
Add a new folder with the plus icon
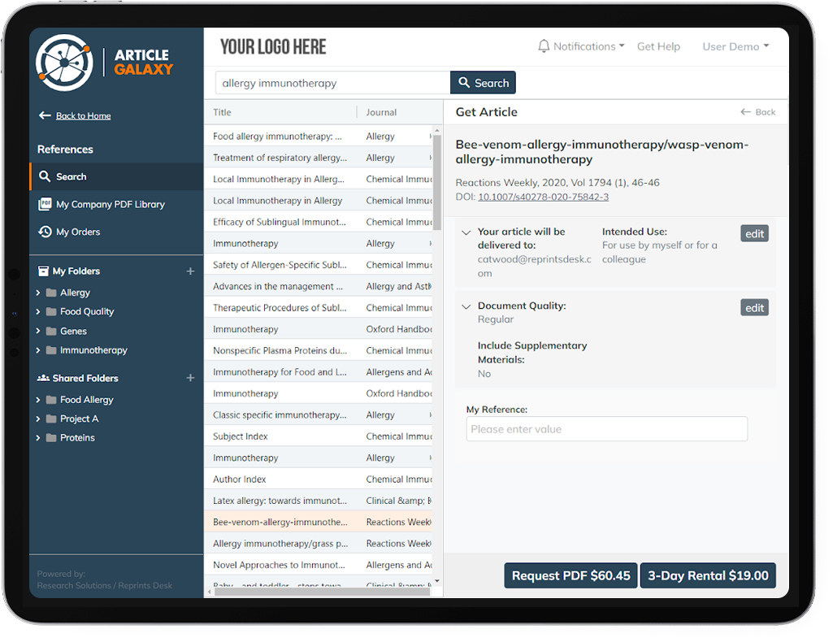pyautogui.click(x=190, y=271)
